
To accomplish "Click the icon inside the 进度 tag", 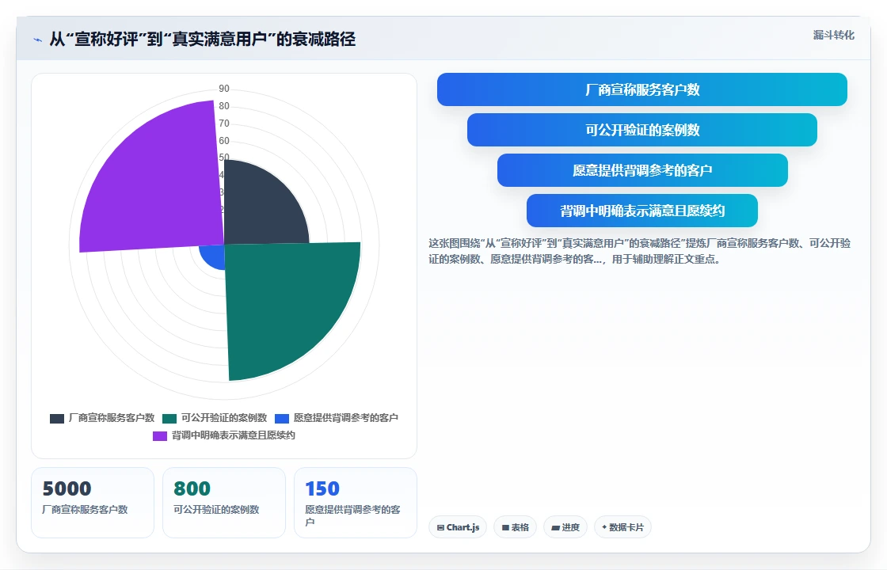I will (555, 527).
